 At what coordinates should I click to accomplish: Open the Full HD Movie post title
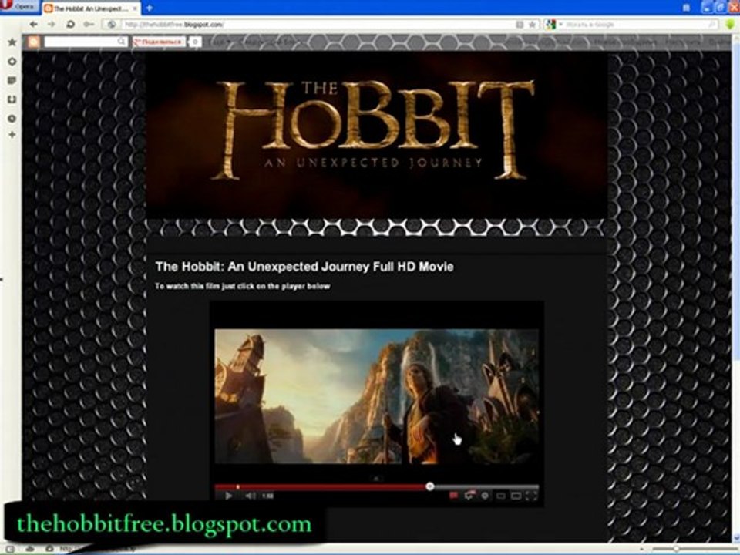(304, 267)
